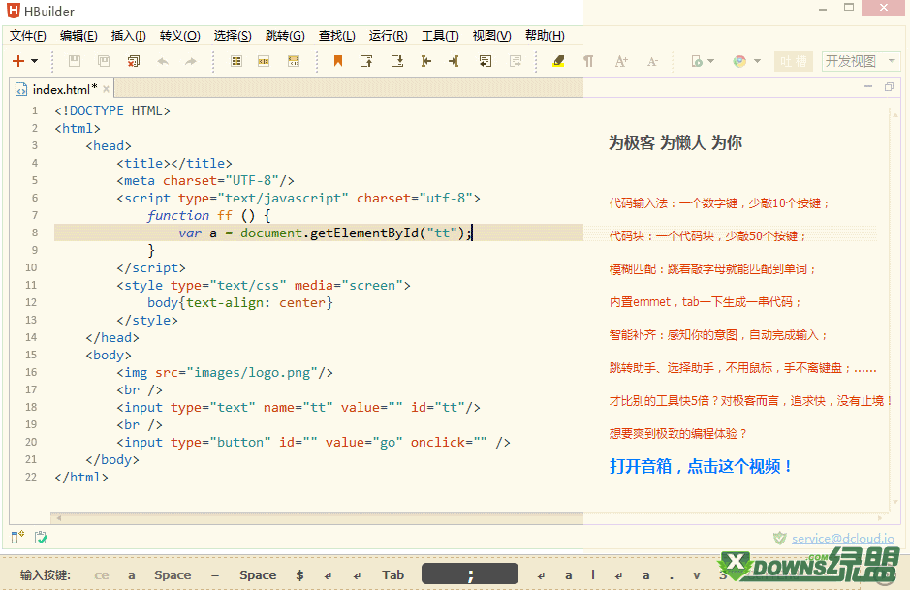
Task: Click the Save floppy disk icon
Action: 75,61
